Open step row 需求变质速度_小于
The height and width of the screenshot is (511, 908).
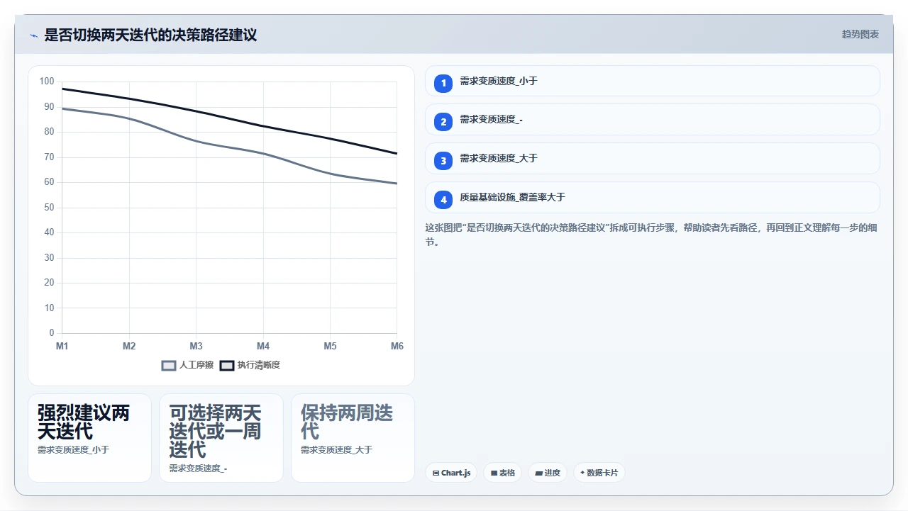[653, 81]
